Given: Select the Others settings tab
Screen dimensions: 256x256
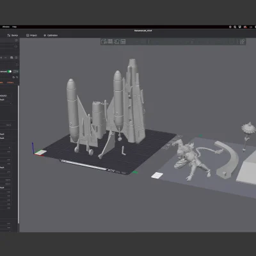Looking at the screenshot, I should click(x=10, y=83).
